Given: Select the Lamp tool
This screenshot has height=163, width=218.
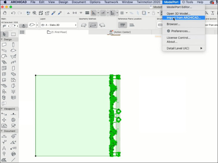Looking at the screenshot, I should 13,91.
